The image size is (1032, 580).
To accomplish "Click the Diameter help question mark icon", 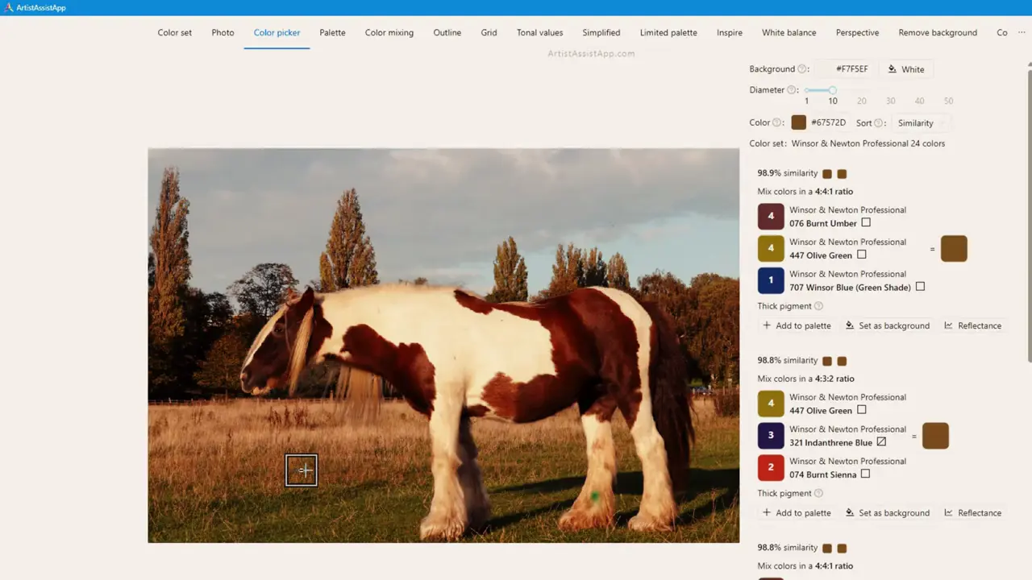I will coord(792,90).
